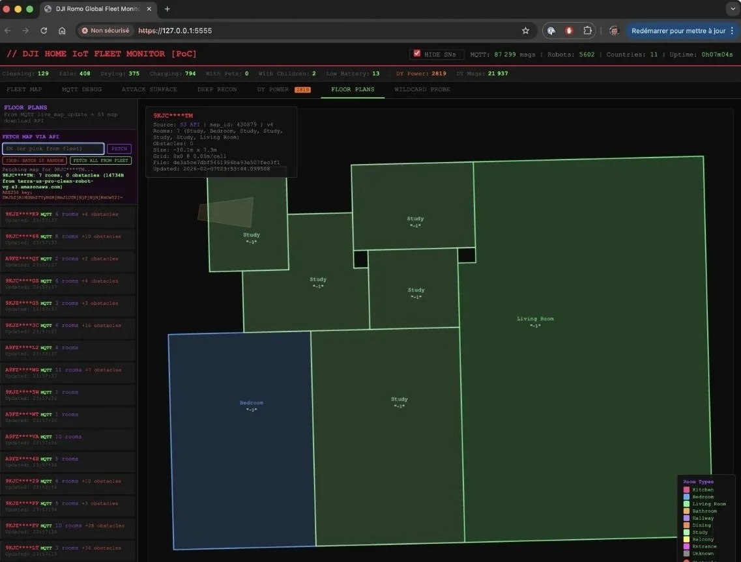The height and width of the screenshot is (562, 741).
Task: Bookmark this page with the star icon
Action: 525,31
